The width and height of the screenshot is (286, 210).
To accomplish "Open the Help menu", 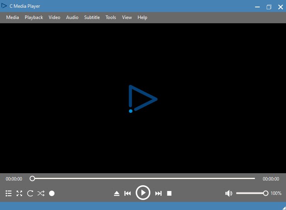I will 142,17.
